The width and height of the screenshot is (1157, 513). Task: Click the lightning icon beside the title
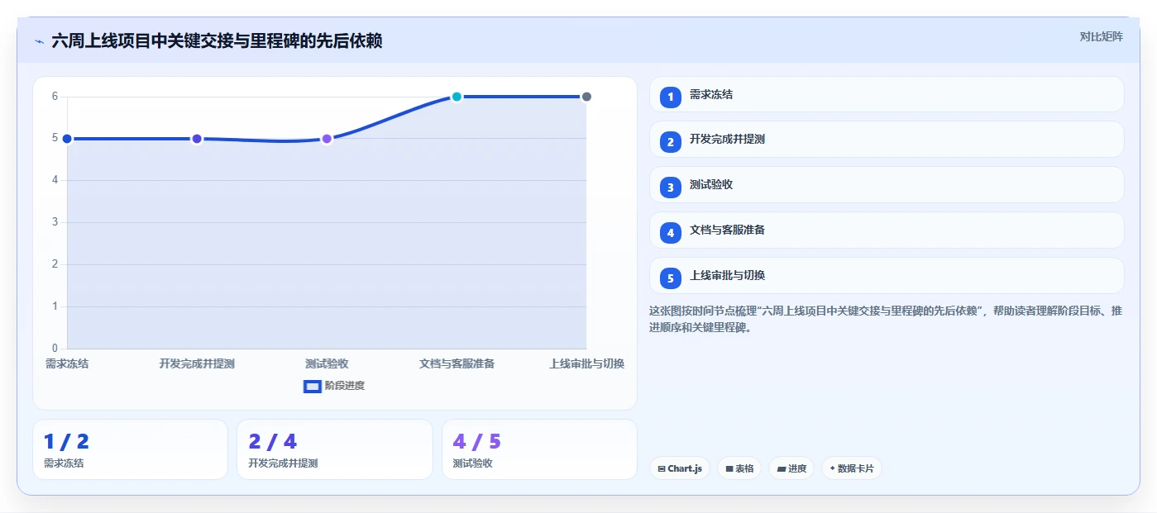point(39,41)
